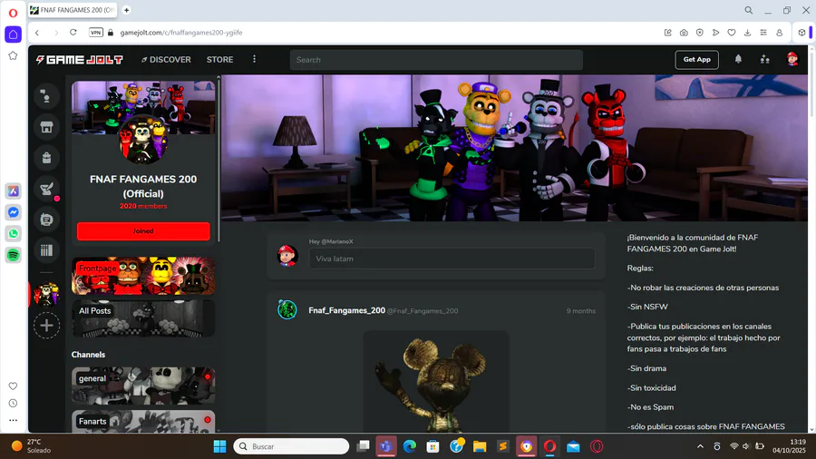The image size is (816, 459).
Task: Open the Opera snapshot camera icon
Action: point(684,33)
